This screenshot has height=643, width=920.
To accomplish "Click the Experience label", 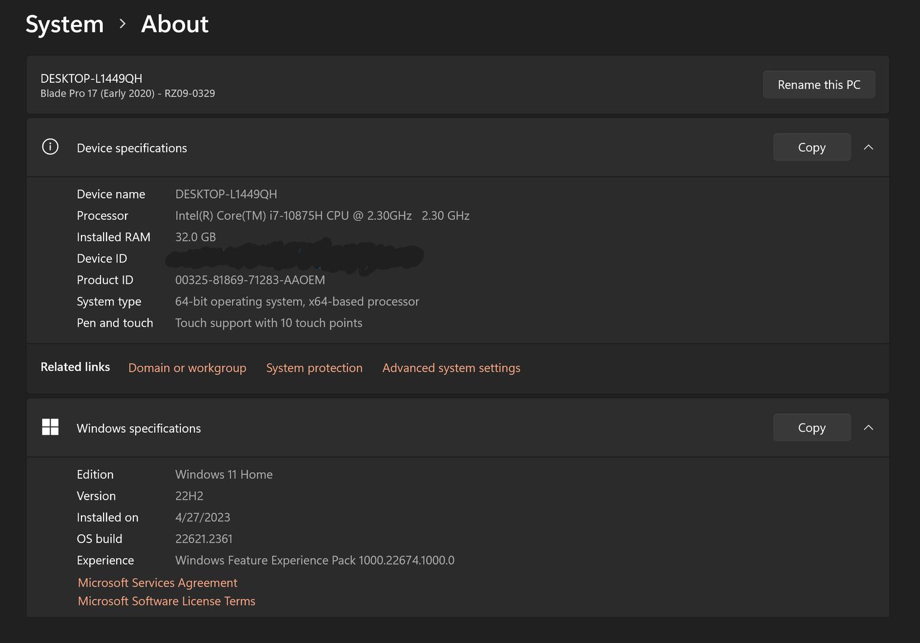I will pos(105,560).
